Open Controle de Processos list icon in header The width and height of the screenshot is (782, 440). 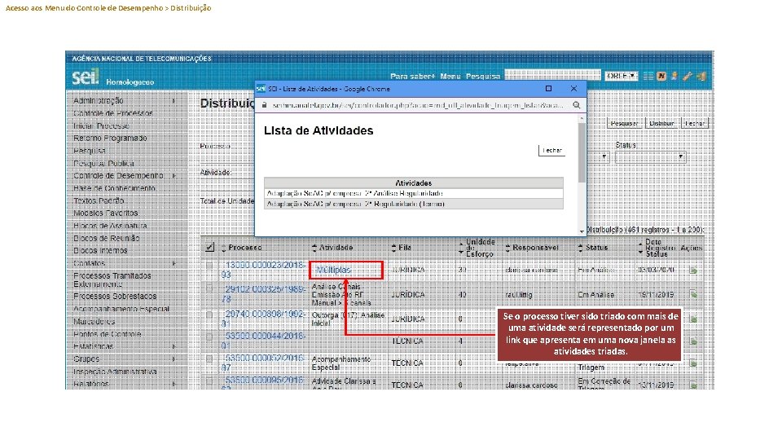click(648, 77)
